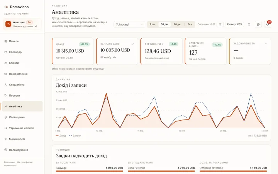Select the Все period tab
This screenshot has width=278, height=174.
190,24
